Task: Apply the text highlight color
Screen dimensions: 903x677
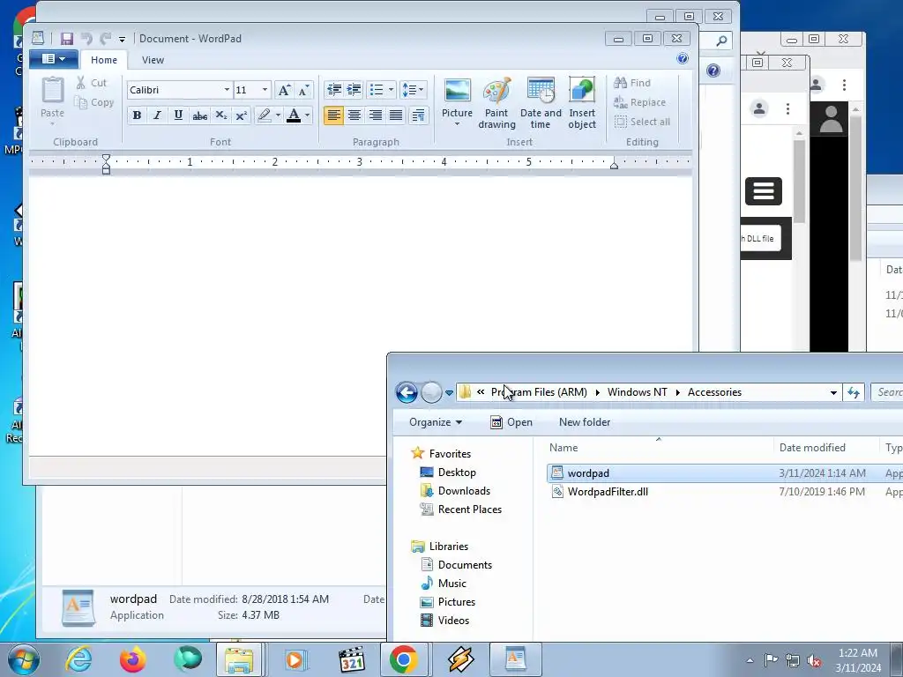Action: click(x=265, y=115)
